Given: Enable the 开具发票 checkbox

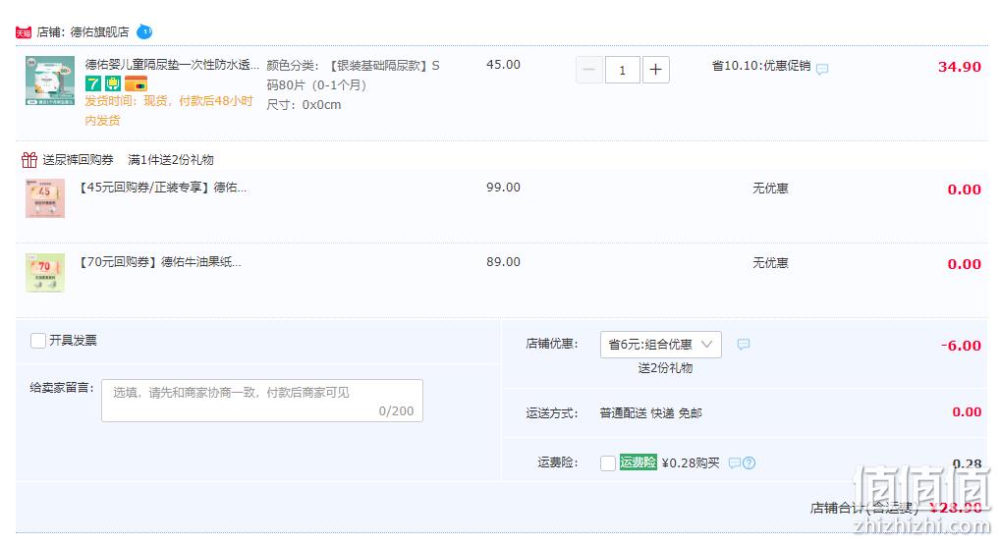Looking at the screenshot, I should point(38,341).
